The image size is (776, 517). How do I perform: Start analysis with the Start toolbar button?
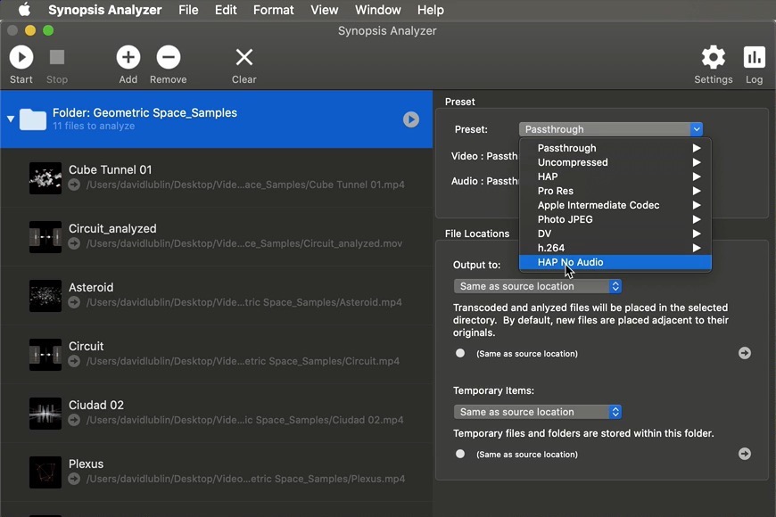pos(21,57)
